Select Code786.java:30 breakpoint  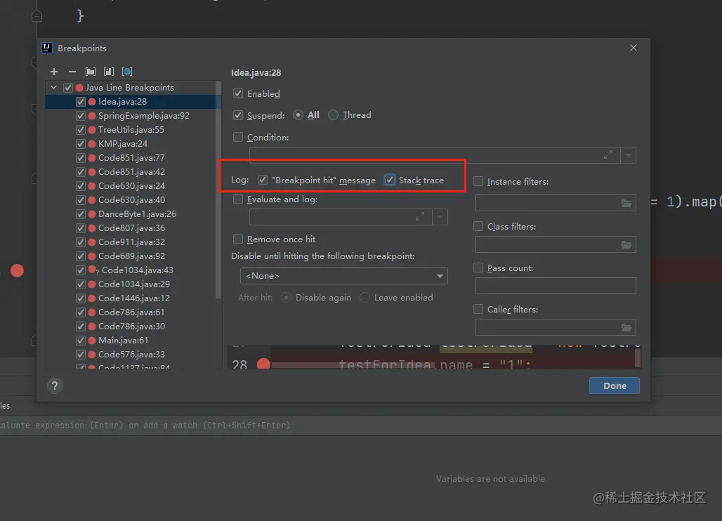(131, 327)
